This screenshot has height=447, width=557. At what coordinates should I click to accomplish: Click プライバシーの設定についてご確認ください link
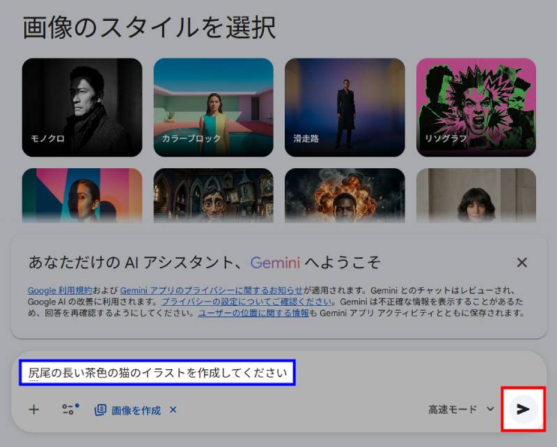tap(249, 302)
